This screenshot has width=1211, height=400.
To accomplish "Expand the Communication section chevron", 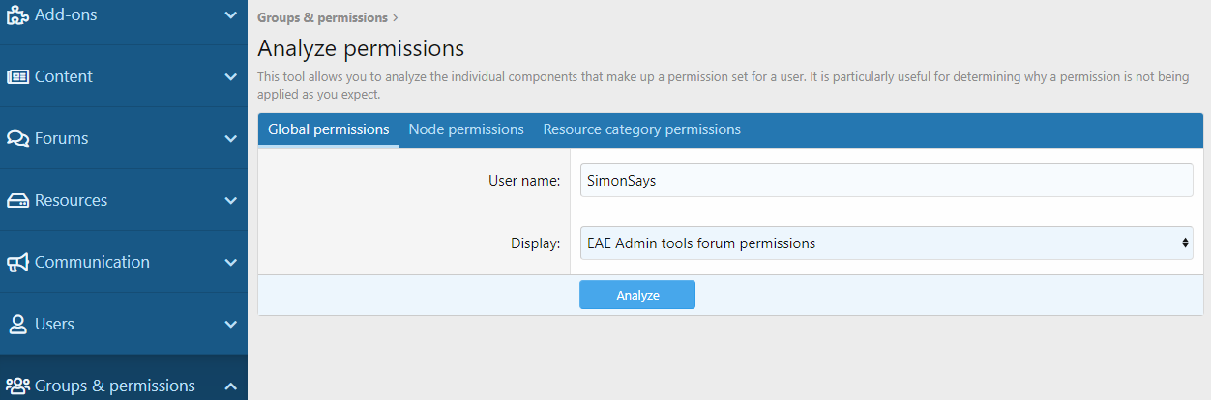I will pos(230,263).
